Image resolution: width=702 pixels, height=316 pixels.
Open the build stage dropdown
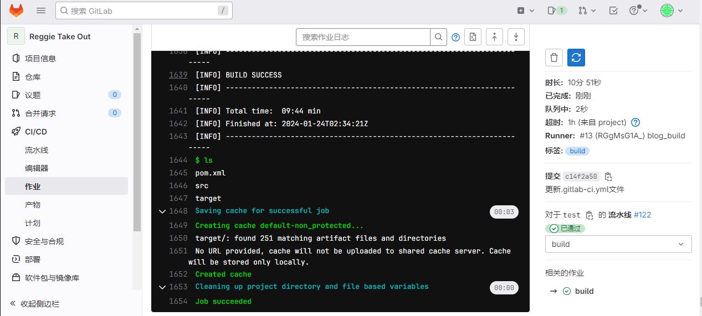click(x=618, y=244)
